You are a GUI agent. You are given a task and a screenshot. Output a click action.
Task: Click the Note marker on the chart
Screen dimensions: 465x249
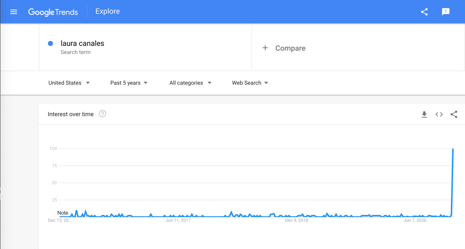tap(63, 213)
